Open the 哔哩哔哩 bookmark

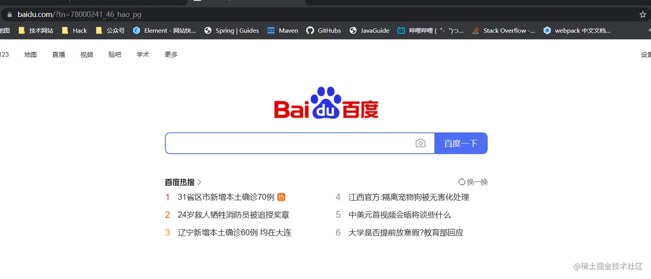pos(431,31)
